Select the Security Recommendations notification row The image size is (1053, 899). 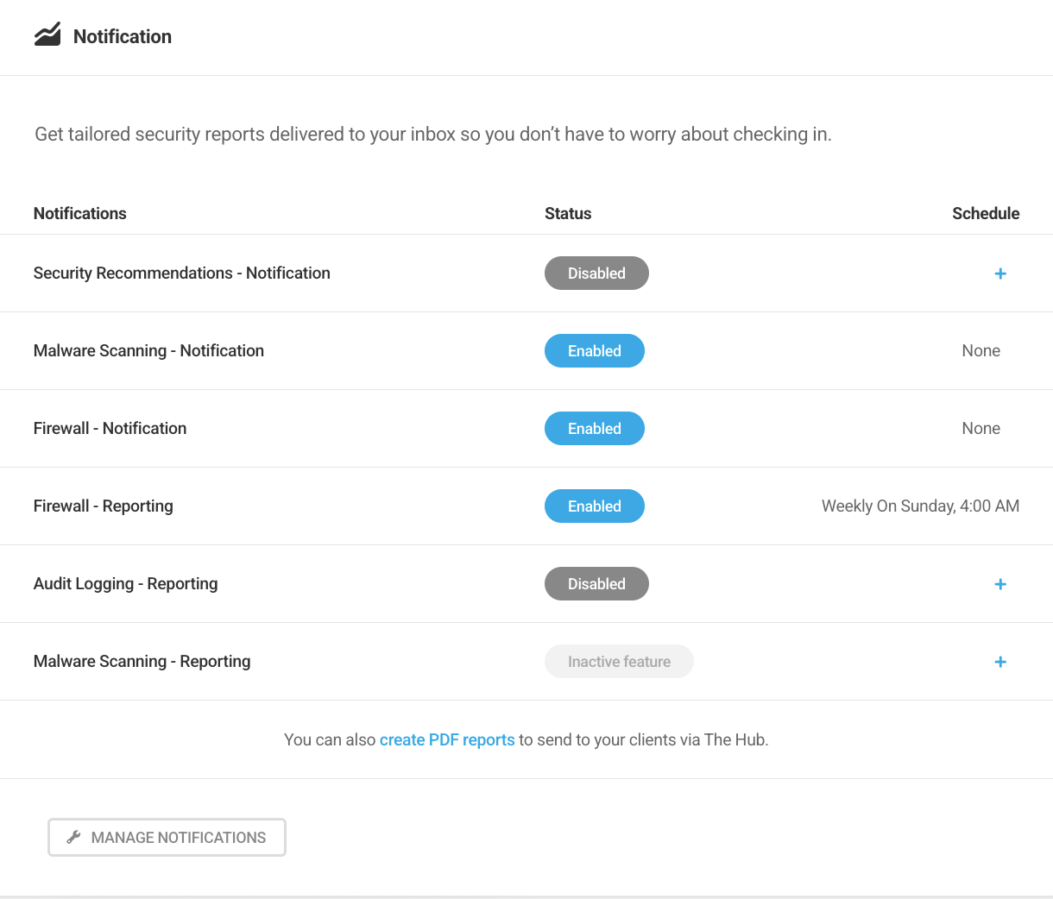181,273
